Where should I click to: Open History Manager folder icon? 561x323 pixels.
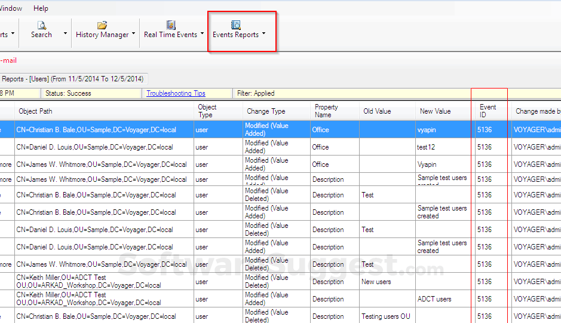pyautogui.click(x=102, y=25)
